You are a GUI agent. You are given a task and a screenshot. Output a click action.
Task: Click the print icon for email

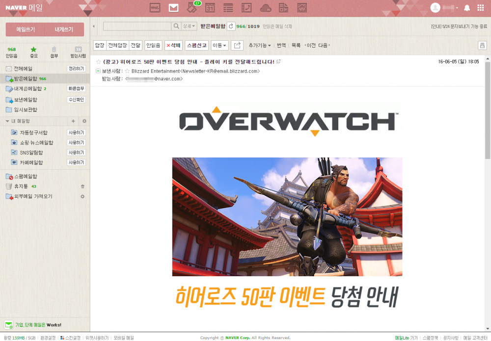[482, 45]
